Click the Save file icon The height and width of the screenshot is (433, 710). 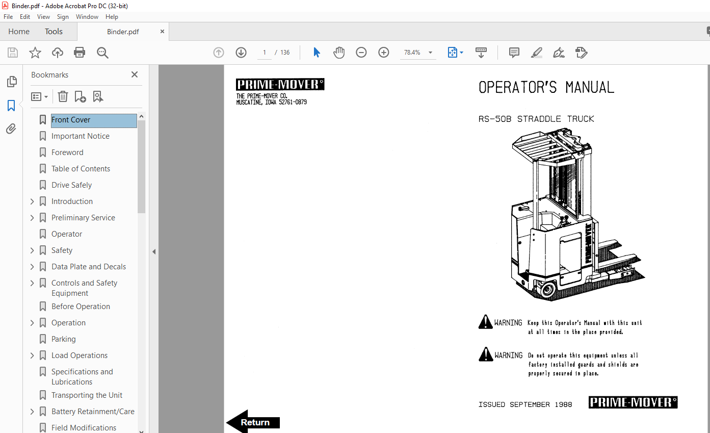coord(13,53)
